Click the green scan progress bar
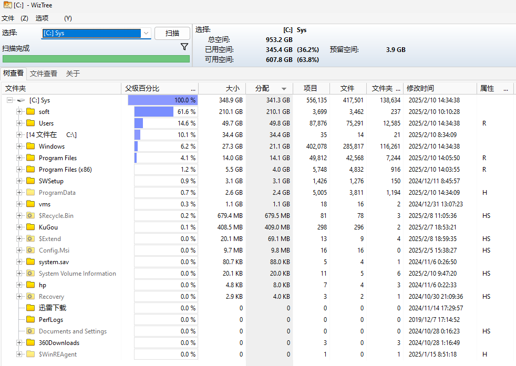 [96, 59]
